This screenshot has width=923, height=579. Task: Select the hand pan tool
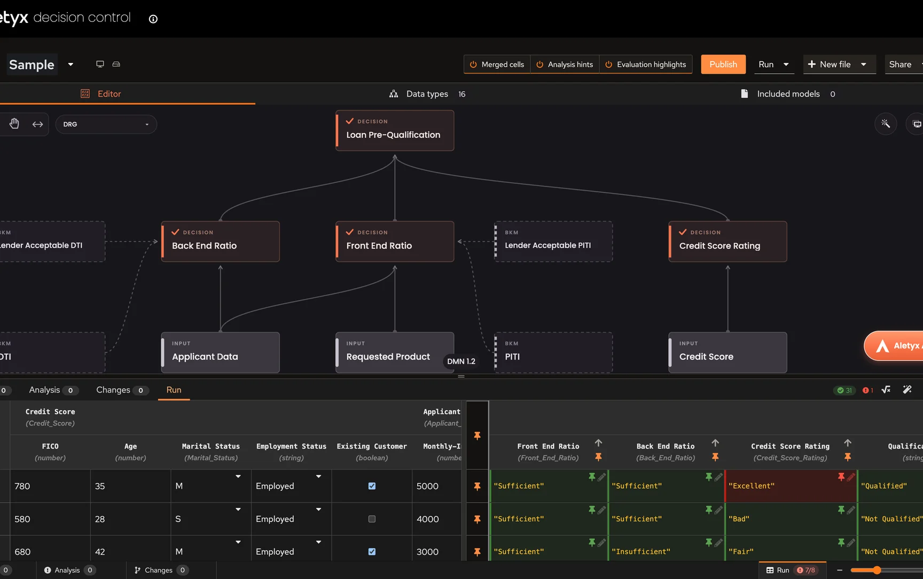coord(14,124)
